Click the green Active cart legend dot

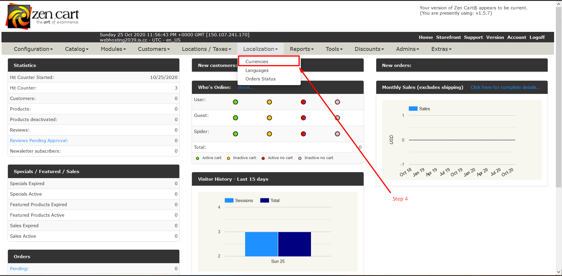(197, 158)
